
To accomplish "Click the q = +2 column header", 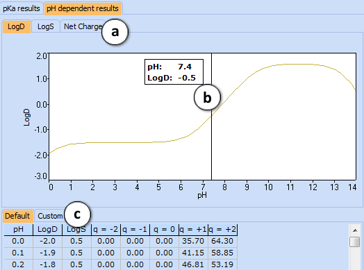I will [x=222, y=230].
